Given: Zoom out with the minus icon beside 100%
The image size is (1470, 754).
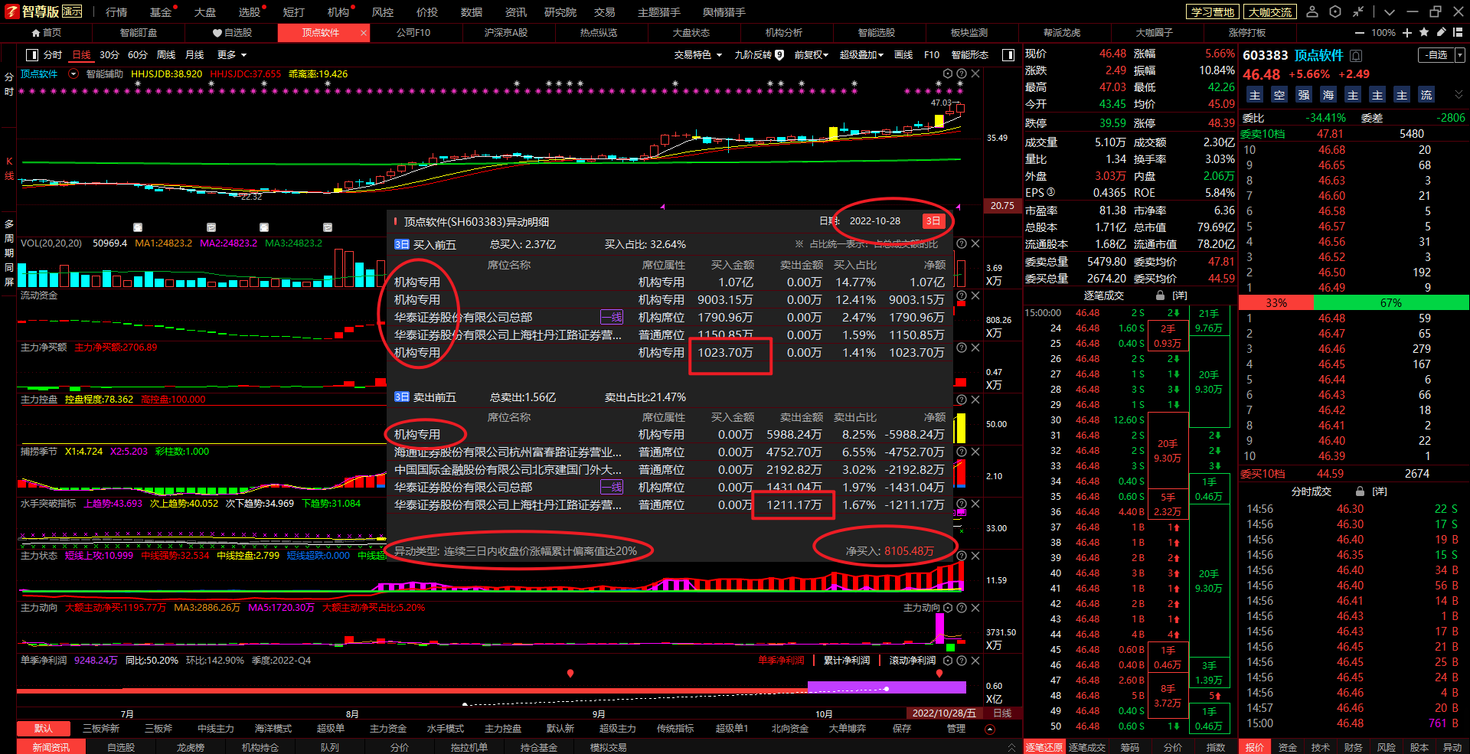Looking at the screenshot, I should point(1360,33).
